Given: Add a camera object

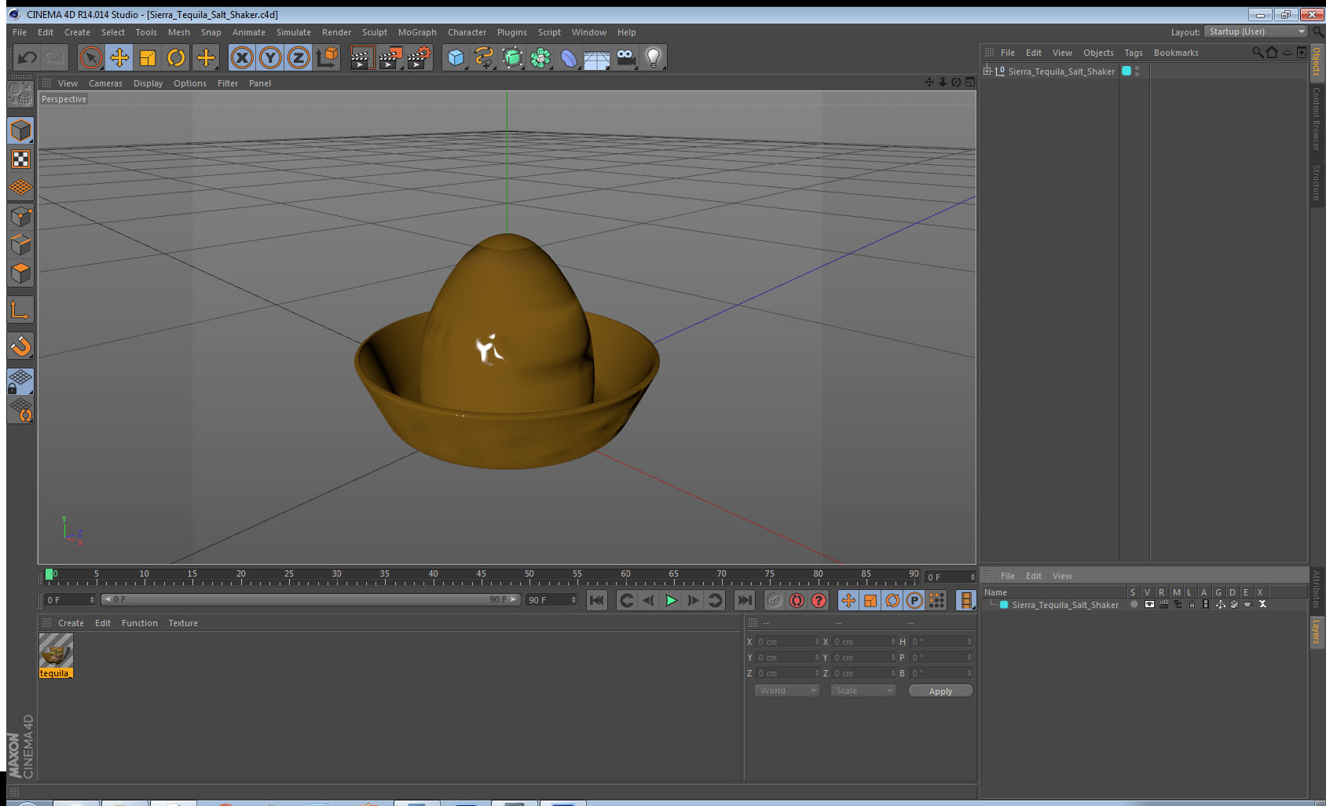Looking at the screenshot, I should [625, 57].
